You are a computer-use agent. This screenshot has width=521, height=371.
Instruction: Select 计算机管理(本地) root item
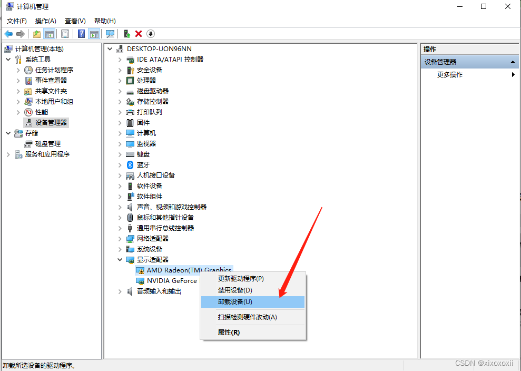[39, 49]
